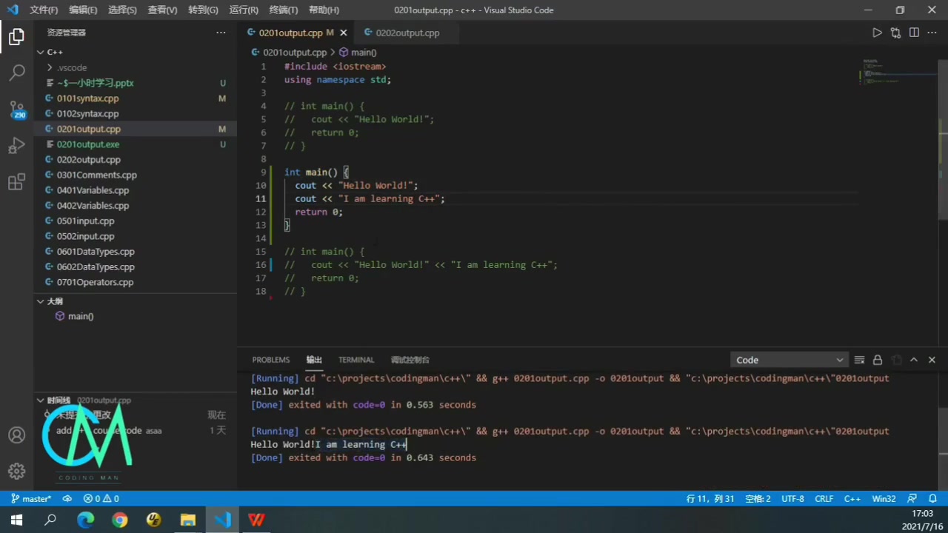The height and width of the screenshot is (533, 948).
Task: Open File Explorer from taskbar
Action: [188, 520]
